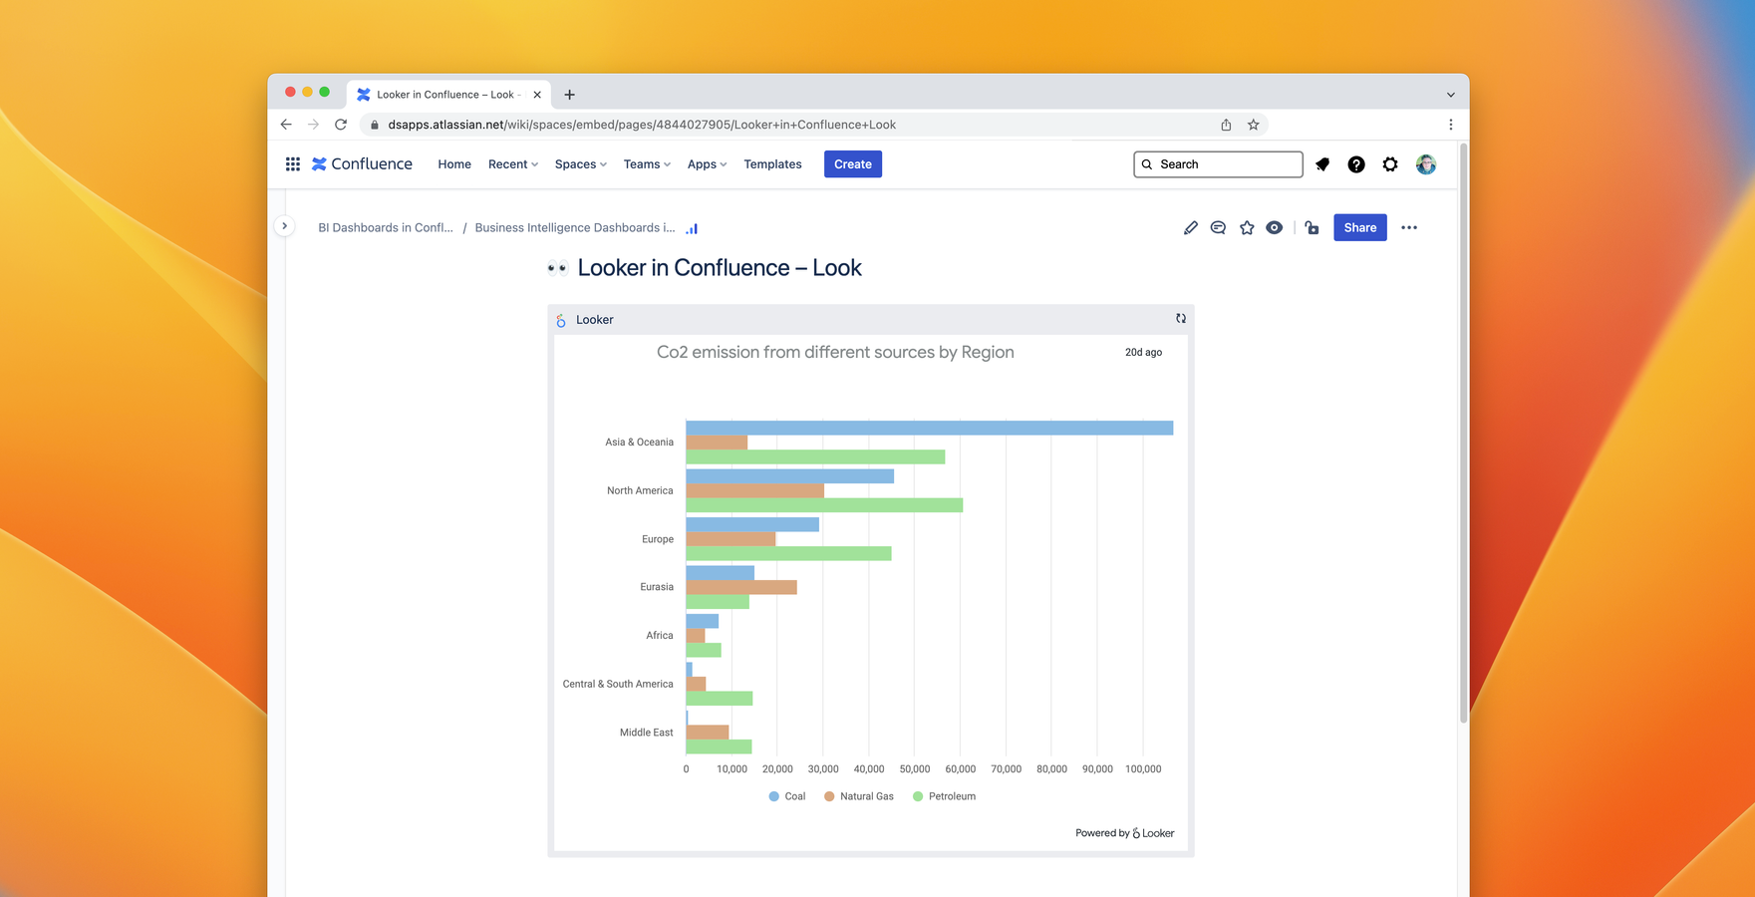
Task: Click the Eurasia Natural Gas bar
Action: [741, 588]
